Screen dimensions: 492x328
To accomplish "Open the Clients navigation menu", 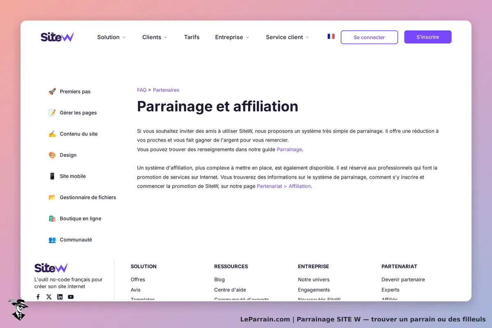I will point(152,37).
